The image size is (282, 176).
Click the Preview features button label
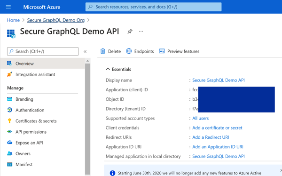pyautogui.click(x=183, y=51)
